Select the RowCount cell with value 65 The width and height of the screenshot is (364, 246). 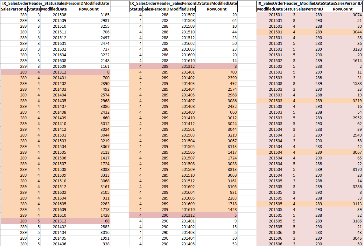tap(343, 158)
